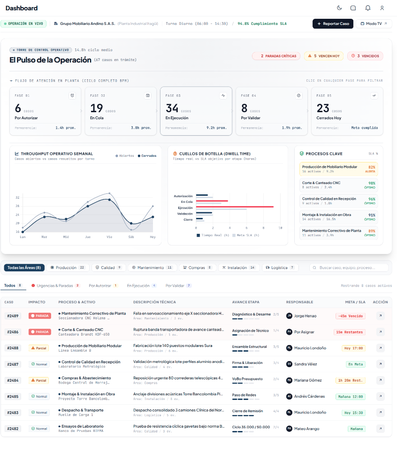The height and width of the screenshot is (454, 397).
Task: Click the Fase 04 check-circle icon
Action: click(x=298, y=96)
